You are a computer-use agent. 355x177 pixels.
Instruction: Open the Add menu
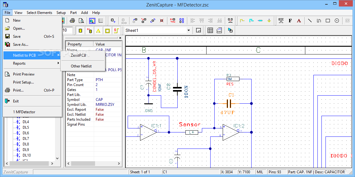[84, 13]
